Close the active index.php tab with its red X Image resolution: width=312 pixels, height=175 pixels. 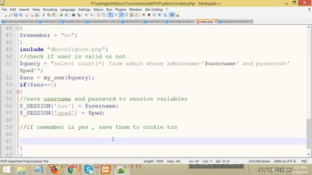point(215,21)
